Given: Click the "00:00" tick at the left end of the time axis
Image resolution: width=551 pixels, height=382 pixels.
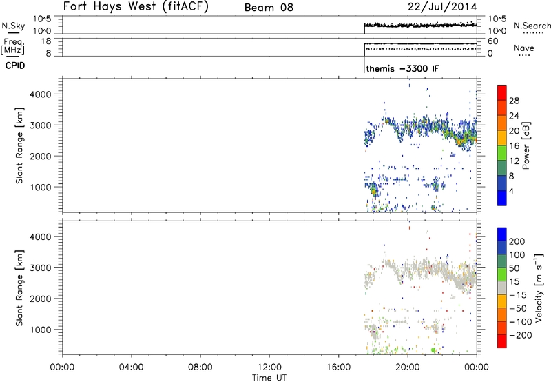Looking at the screenshot, I should pos(62,368).
